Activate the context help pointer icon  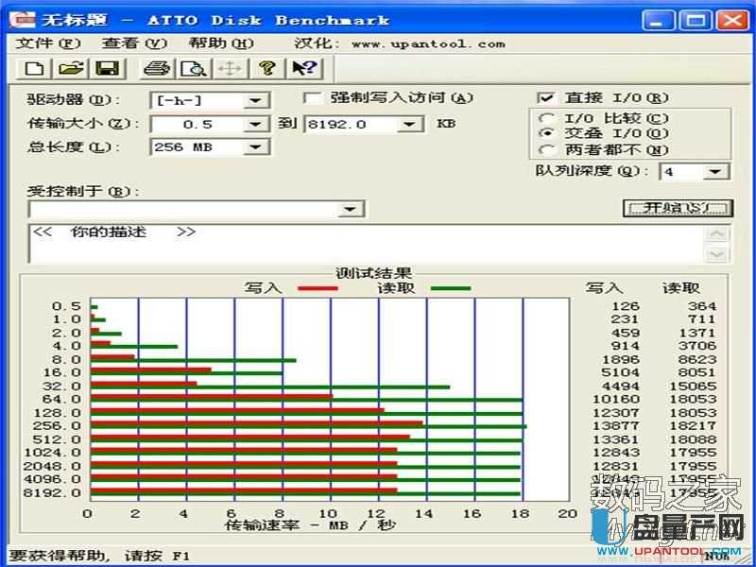[x=304, y=68]
